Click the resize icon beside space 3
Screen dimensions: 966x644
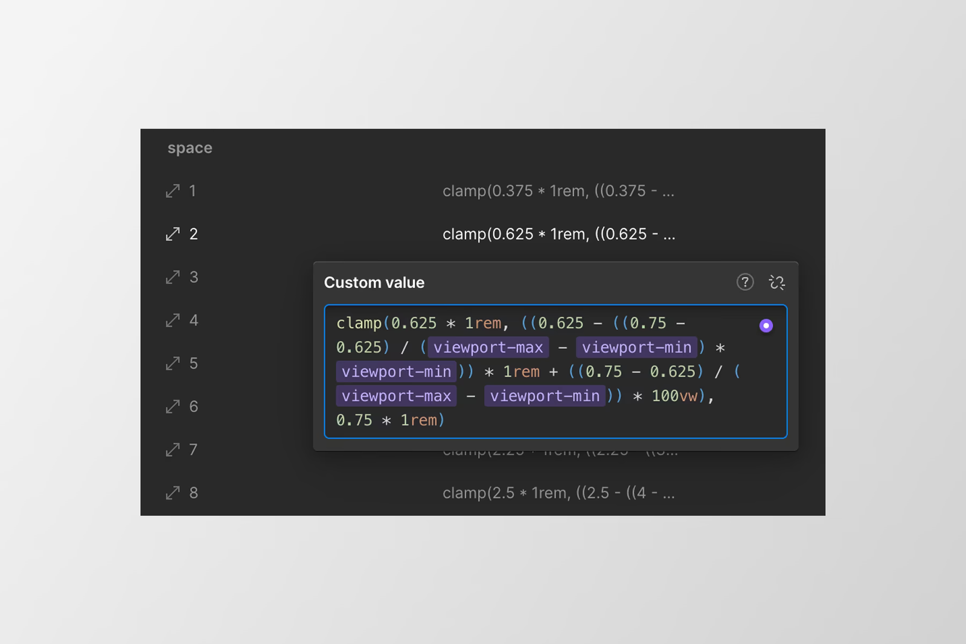(x=173, y=277)
